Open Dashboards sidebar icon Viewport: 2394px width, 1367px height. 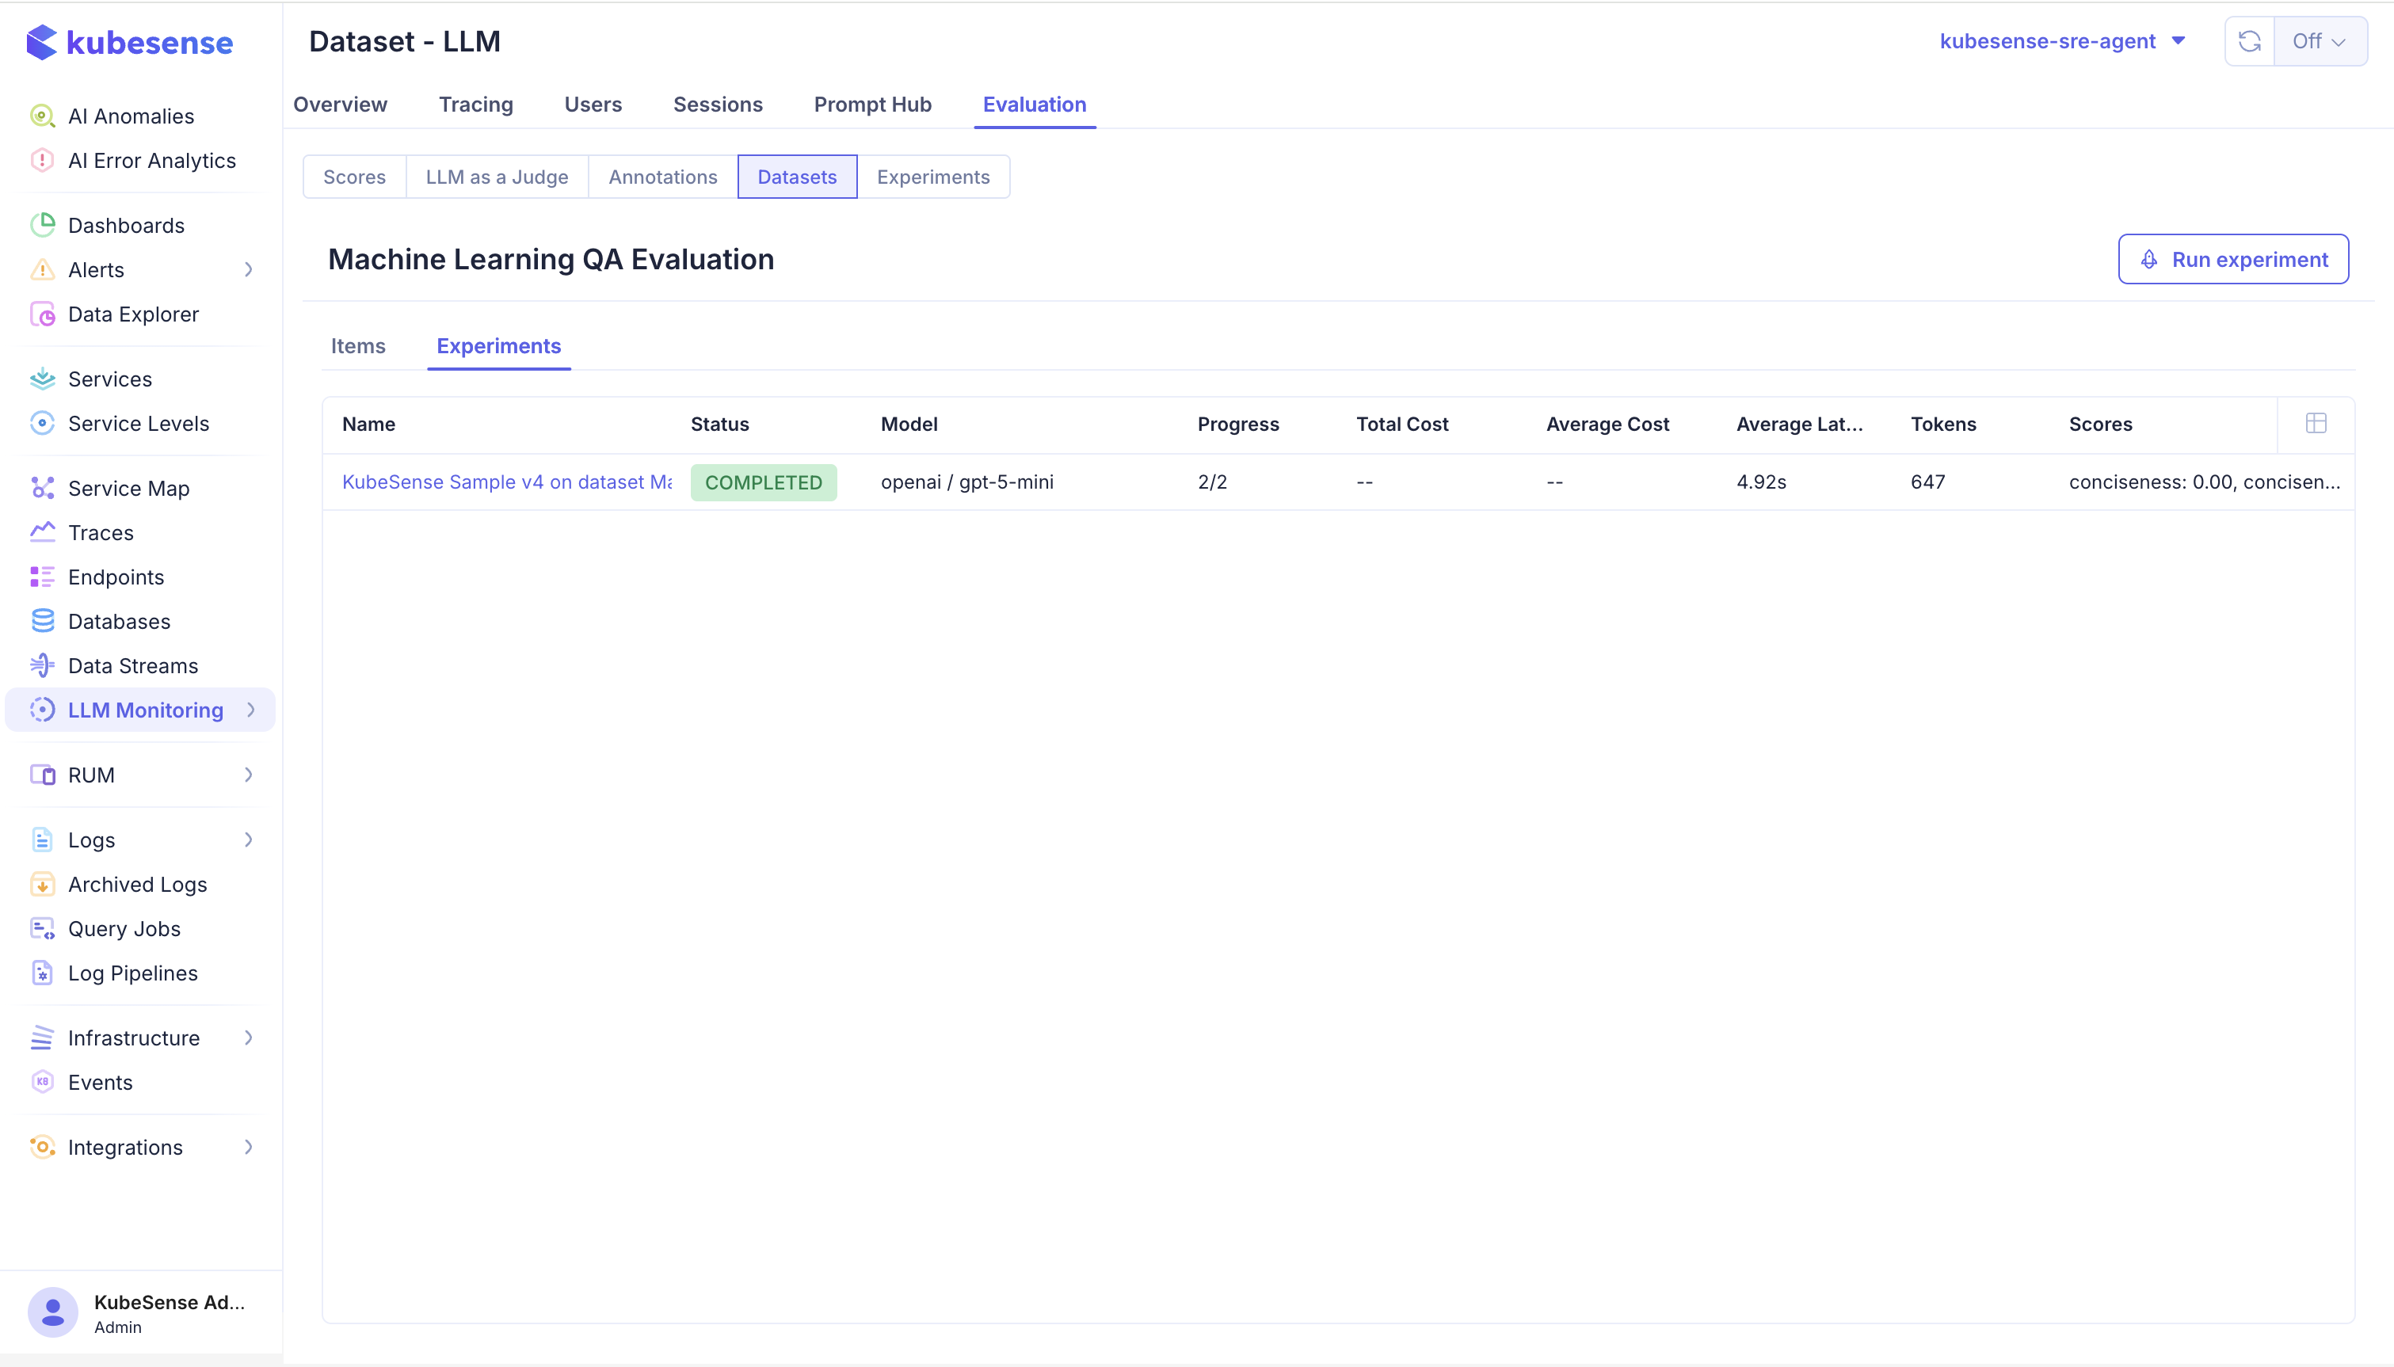coord(42,226)
